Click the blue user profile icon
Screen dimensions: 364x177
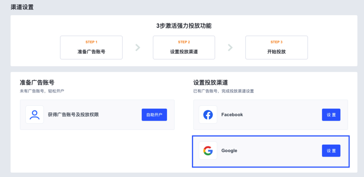[x=35, y=115]
